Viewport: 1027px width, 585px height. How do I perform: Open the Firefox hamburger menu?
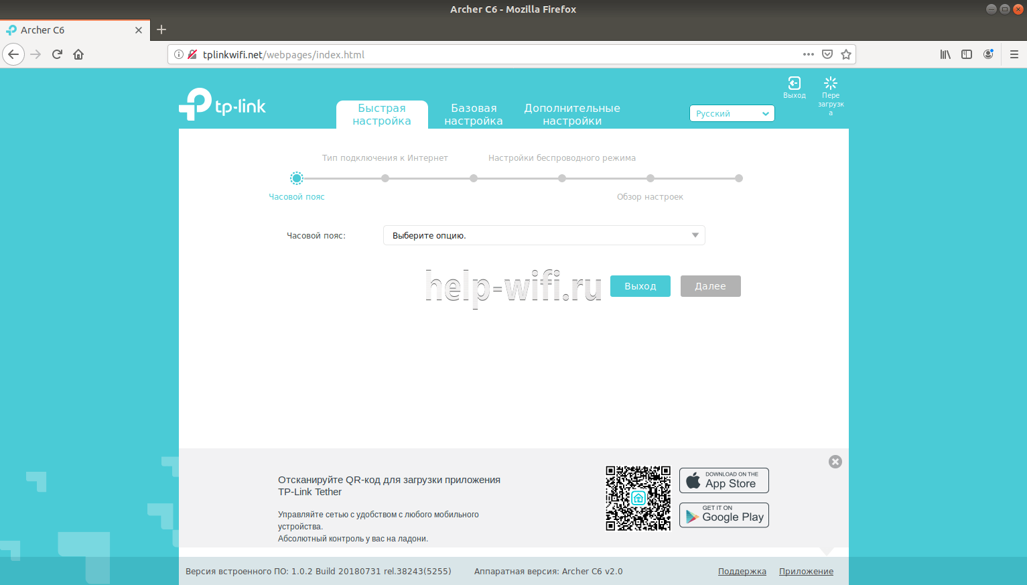pyautogui.click(x=1014, y=54)
